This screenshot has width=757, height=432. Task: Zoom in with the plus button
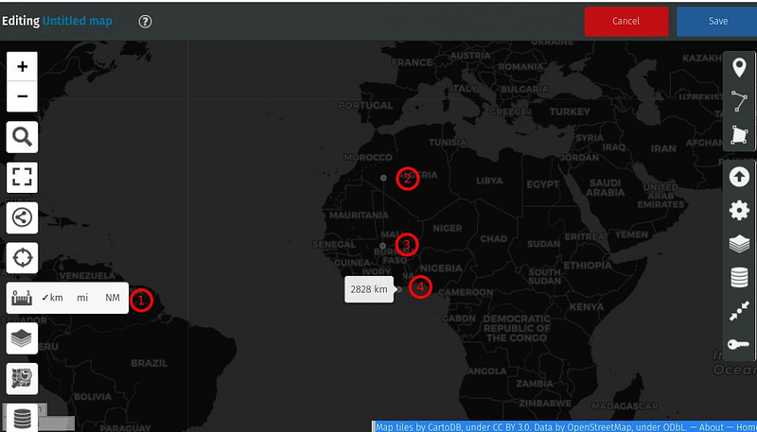pyautogui.click(x=22, y=66)
